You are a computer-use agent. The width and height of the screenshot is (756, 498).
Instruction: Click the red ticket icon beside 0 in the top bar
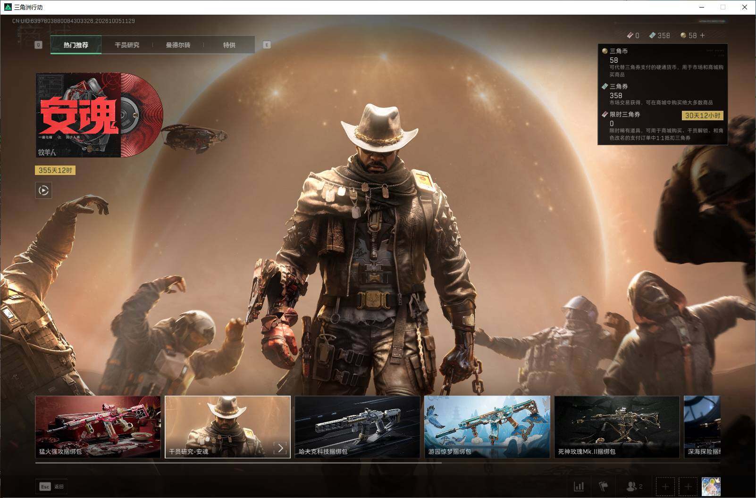click(x=630, y=35)
